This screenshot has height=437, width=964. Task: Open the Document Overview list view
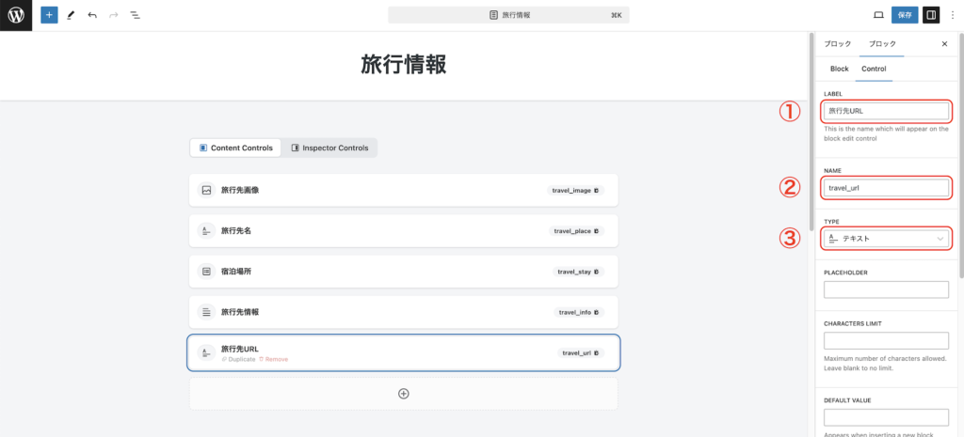pos(135,16)
